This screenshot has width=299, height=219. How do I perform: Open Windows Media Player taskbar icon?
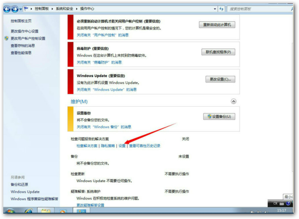63,211
